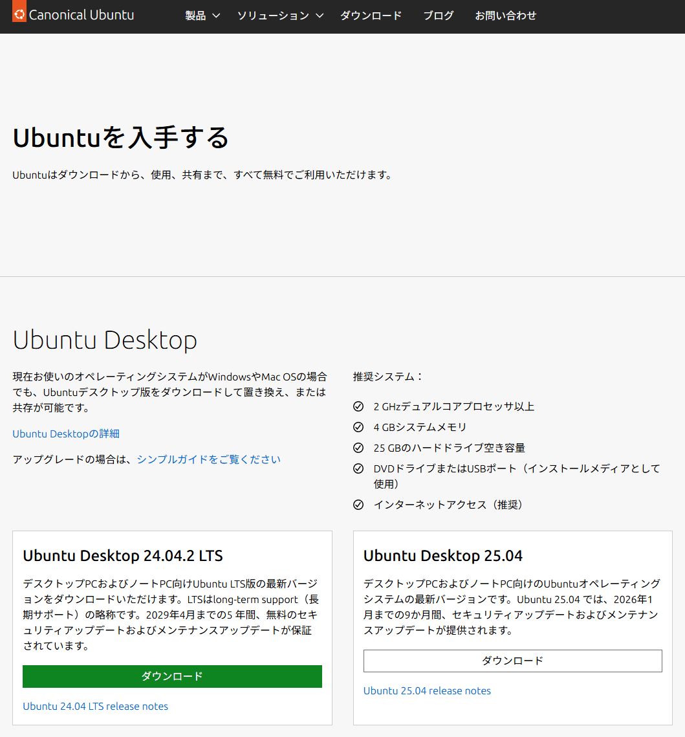Go to the ダウンロード nav item
Viewport: 685px width, 737px height.
[x=371, y=16]
